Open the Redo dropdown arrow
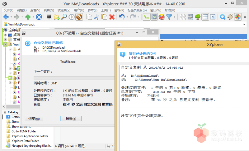The width and height of the screenshot is (249, 151). 138,17
